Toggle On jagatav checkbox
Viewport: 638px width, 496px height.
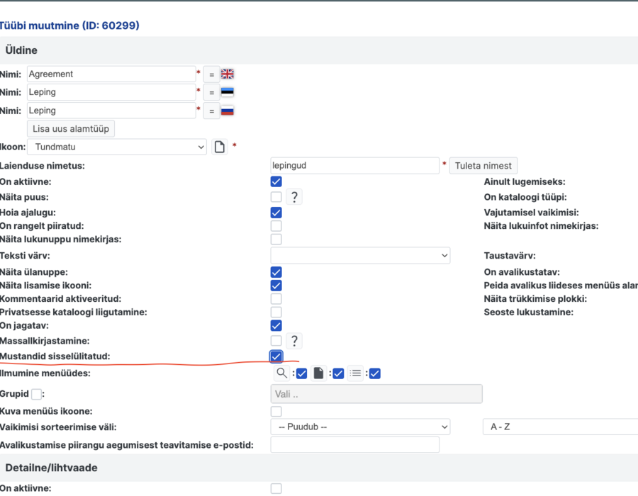point(276,326)
